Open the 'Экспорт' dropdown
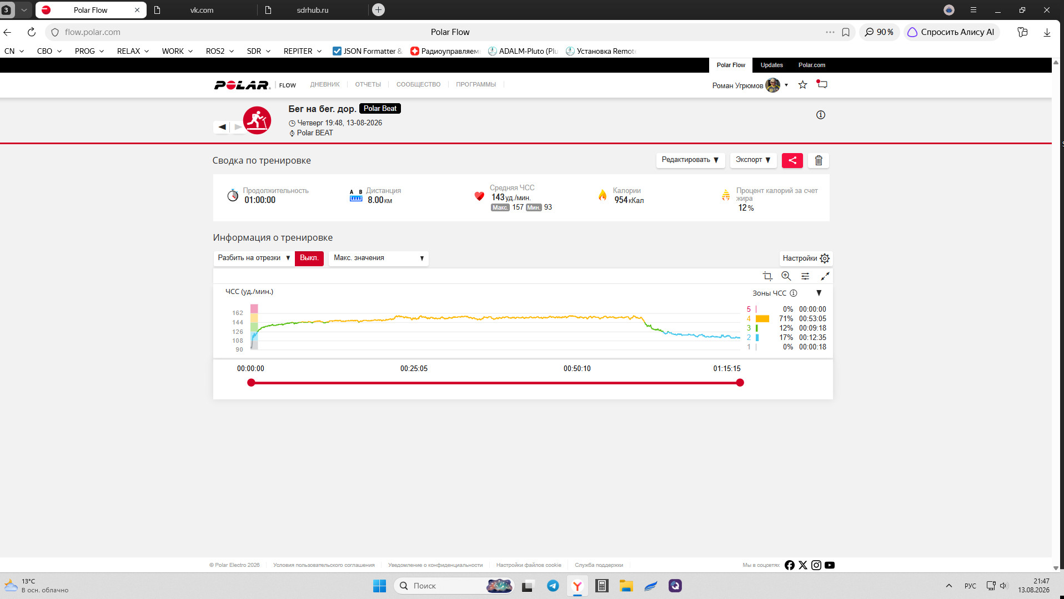The width and height of the screenshot is (1064, 599). pos(753,160)
